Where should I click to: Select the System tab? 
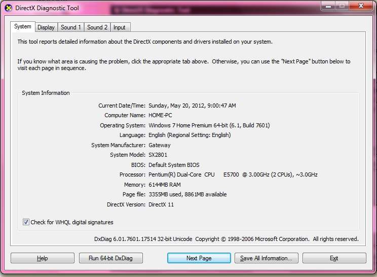click(23, 26)
